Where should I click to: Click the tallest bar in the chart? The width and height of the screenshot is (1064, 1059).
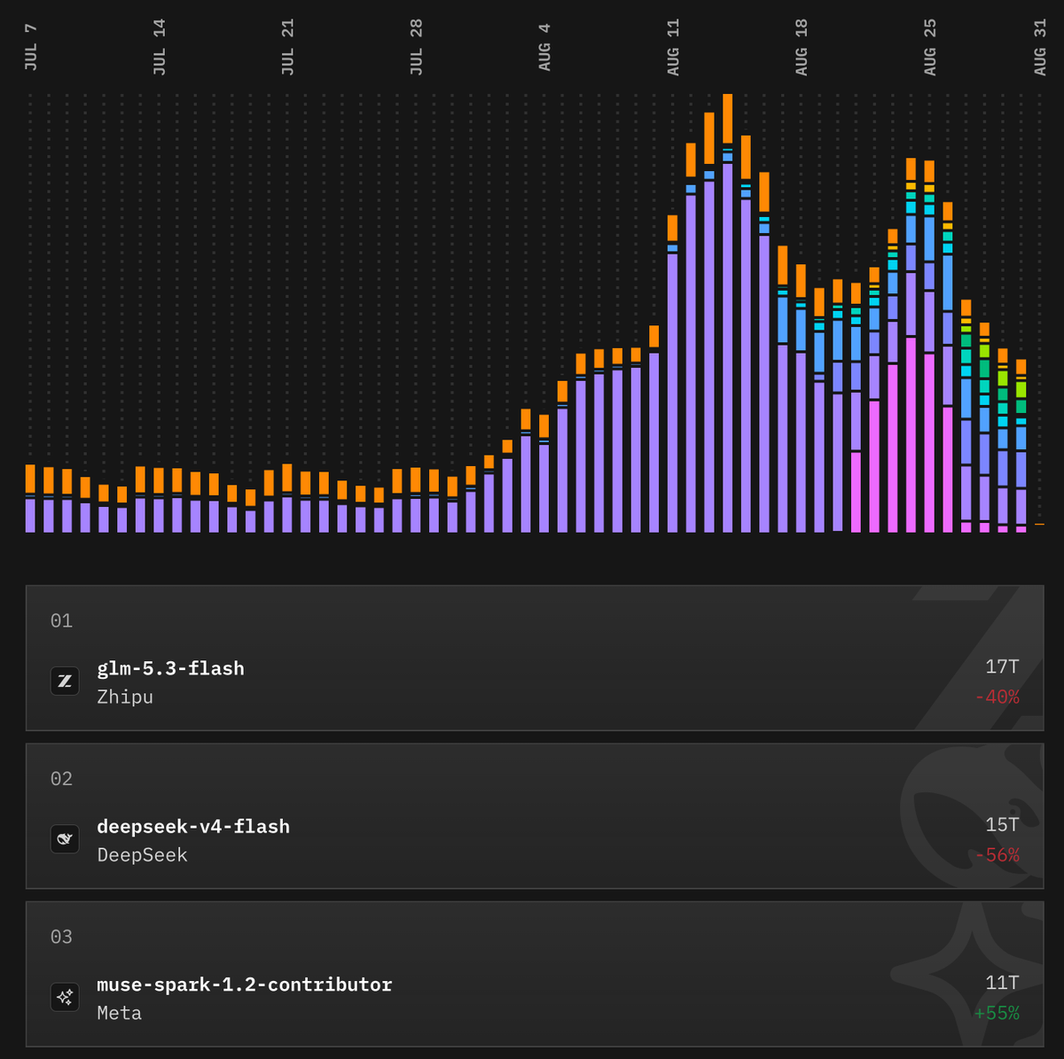coord(728,313)
